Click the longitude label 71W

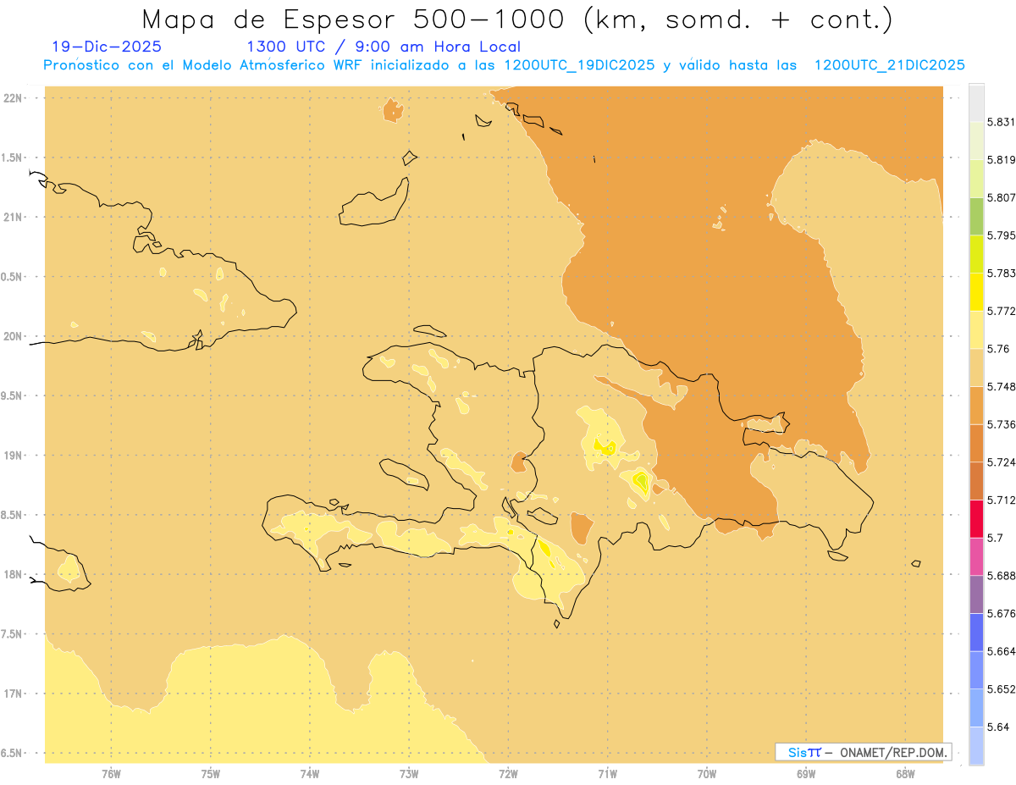607,773
